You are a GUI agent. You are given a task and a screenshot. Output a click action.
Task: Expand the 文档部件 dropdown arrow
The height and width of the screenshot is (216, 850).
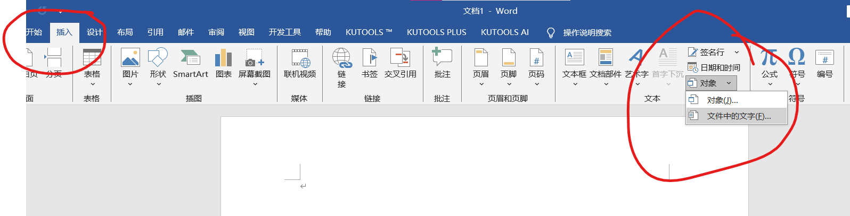click(x=606, y=84)
